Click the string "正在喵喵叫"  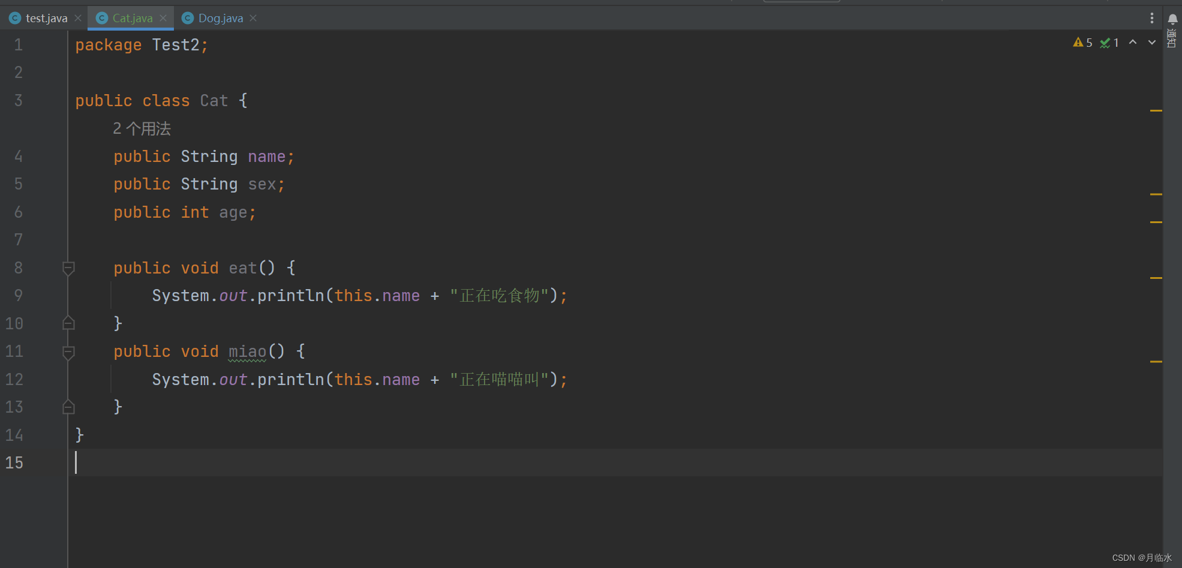coord(500,380)
